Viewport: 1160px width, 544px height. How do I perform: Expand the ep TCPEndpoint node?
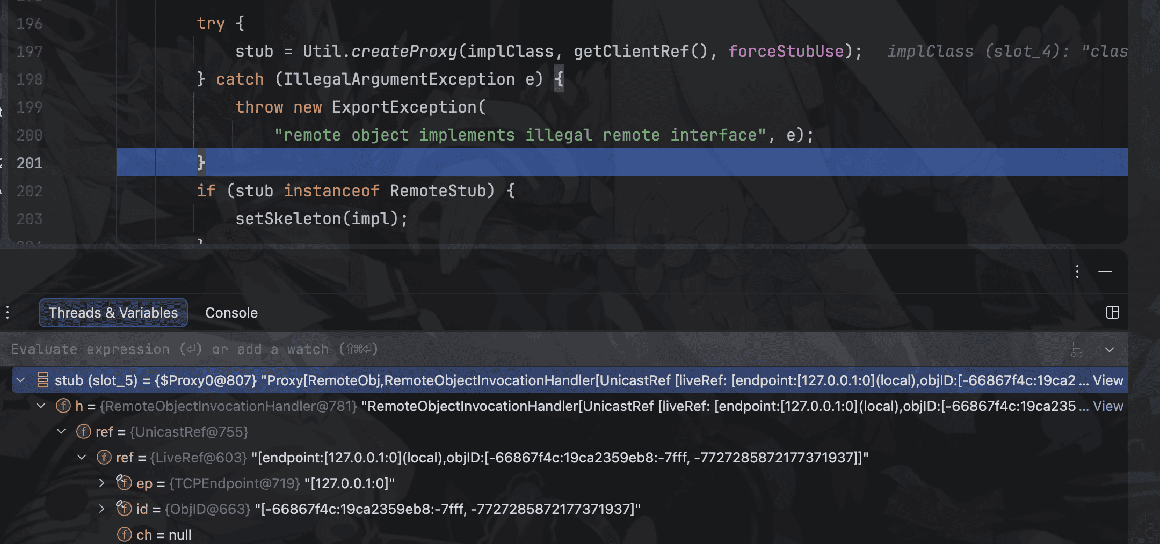[102, 483]
